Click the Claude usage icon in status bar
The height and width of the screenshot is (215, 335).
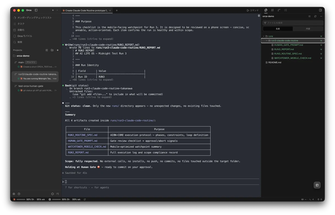14,199
